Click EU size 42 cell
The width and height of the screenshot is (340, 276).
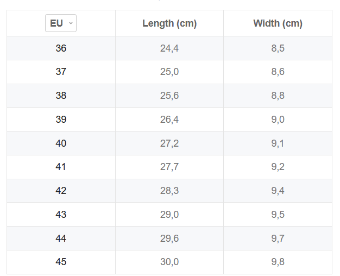pyautogui.click(x=61, y=191)
